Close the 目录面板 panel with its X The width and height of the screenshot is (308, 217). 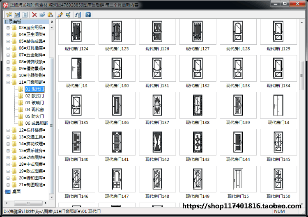tap(52, 22)
